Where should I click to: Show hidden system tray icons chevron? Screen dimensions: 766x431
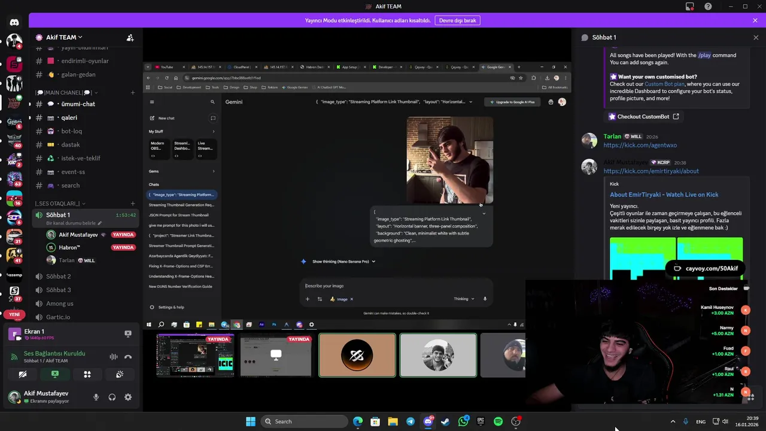673,421
